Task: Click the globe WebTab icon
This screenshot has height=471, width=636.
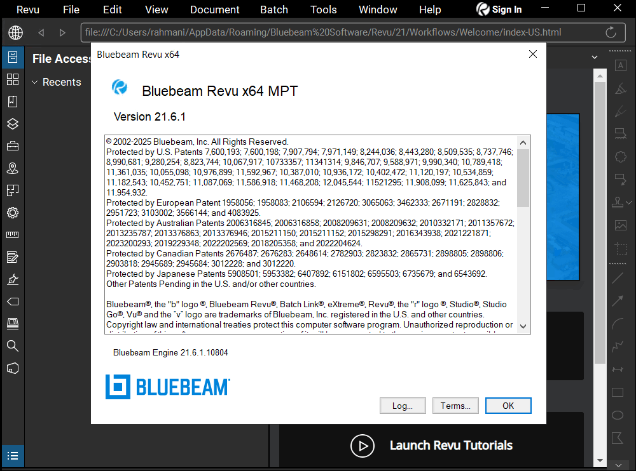Action: point(15,32)
